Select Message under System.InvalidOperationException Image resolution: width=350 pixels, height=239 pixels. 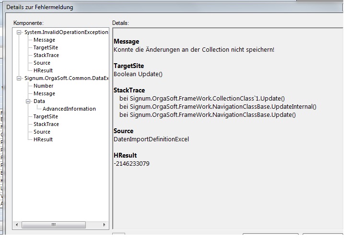point(44,40)
